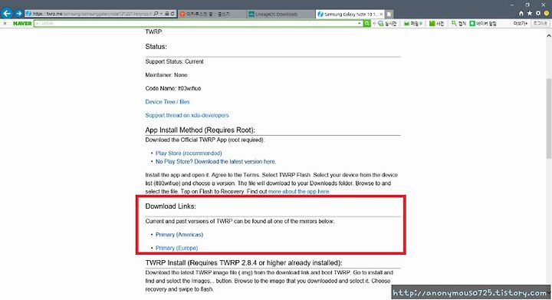Open Favorites with the star icon
Image resolution: width=552 pixels, height=300 pixels.
(x=530, y=13)
